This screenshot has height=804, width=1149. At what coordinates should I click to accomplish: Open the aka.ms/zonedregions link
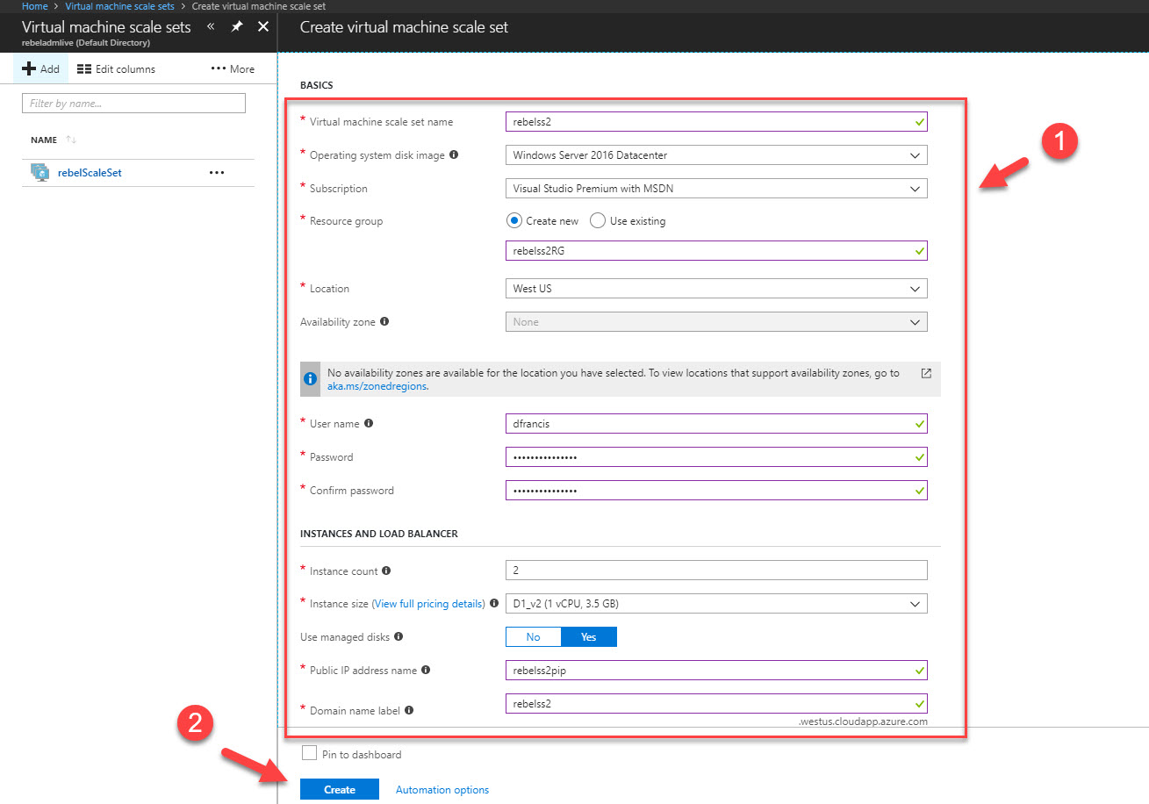click(377, 386)
